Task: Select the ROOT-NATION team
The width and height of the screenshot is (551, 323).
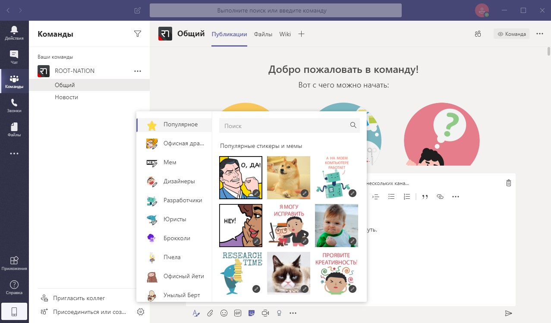Action: 74,71
